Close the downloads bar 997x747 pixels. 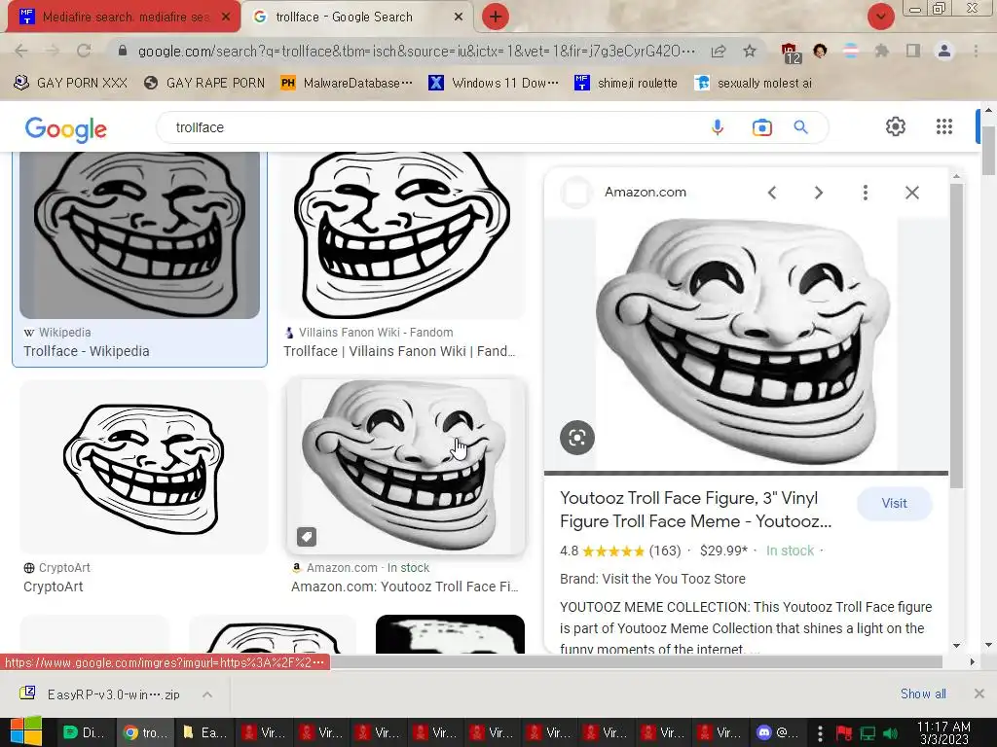click(979, 694)
